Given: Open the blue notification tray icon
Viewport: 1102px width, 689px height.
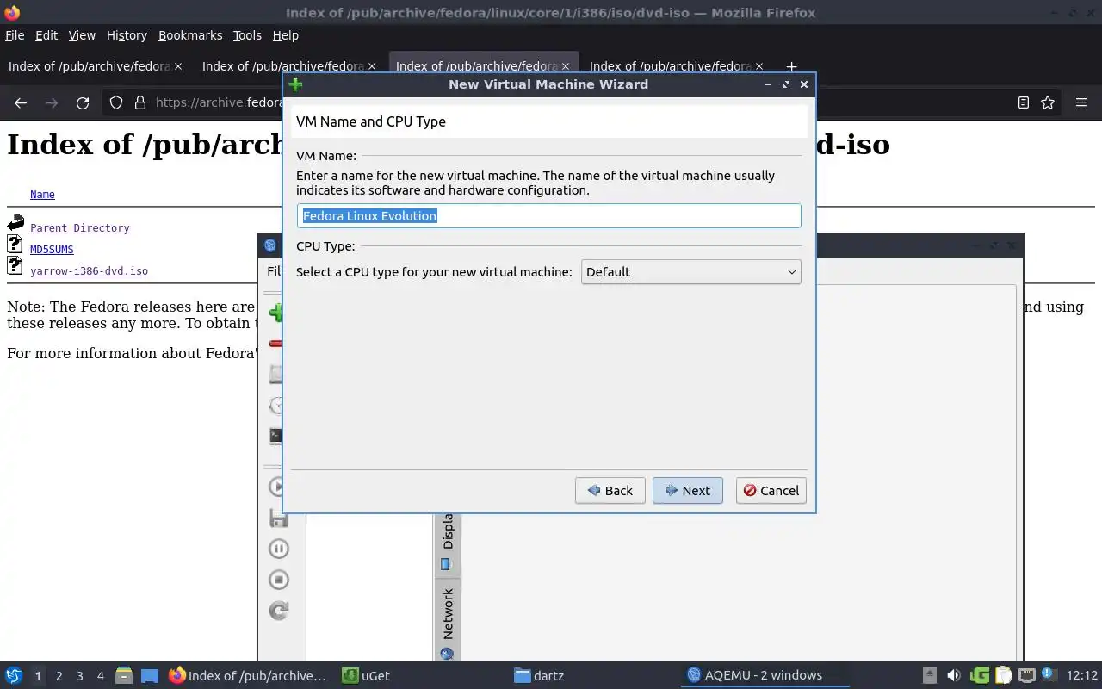Looking at the screenshot, I should 1049,674.
